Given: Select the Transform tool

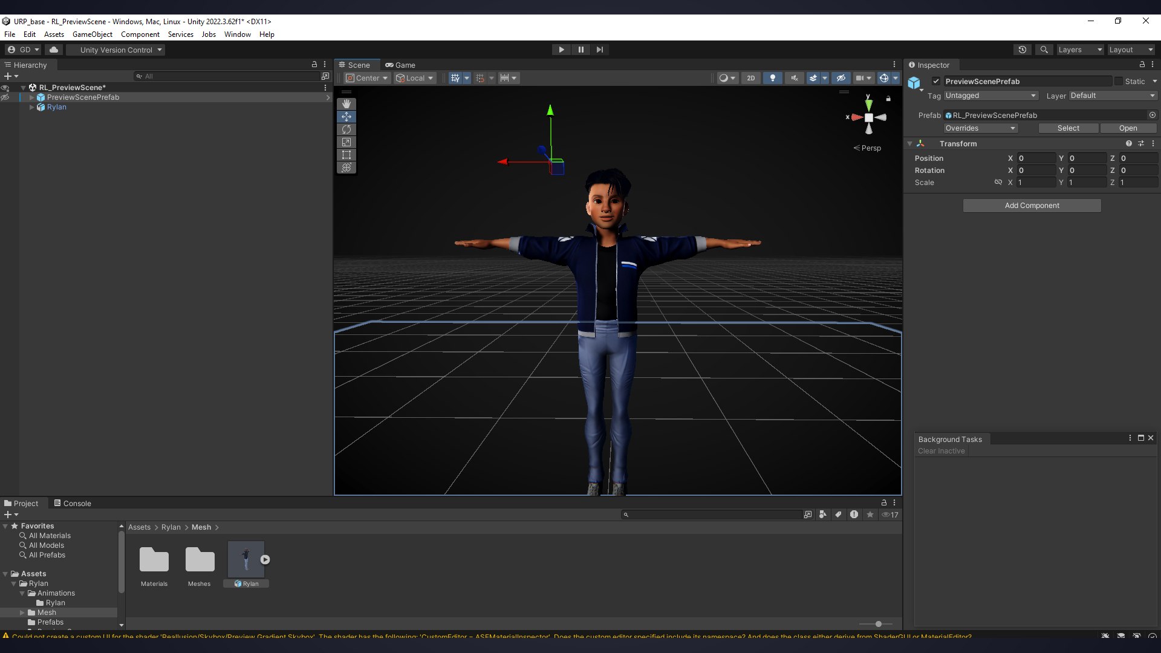Looking at the screenshot, I should click(346, 167).
